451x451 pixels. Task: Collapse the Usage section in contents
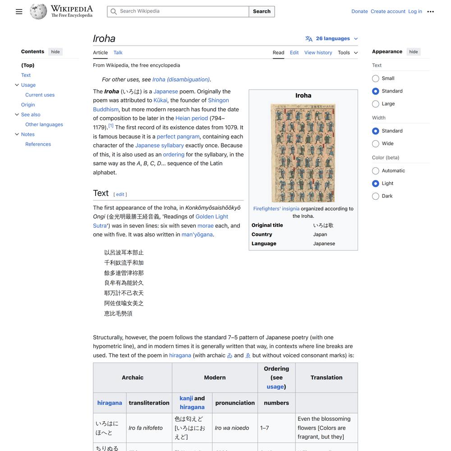pyautogui.click(x=17, y=85)
